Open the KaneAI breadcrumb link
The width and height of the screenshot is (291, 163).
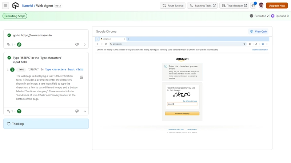point(28,6)
